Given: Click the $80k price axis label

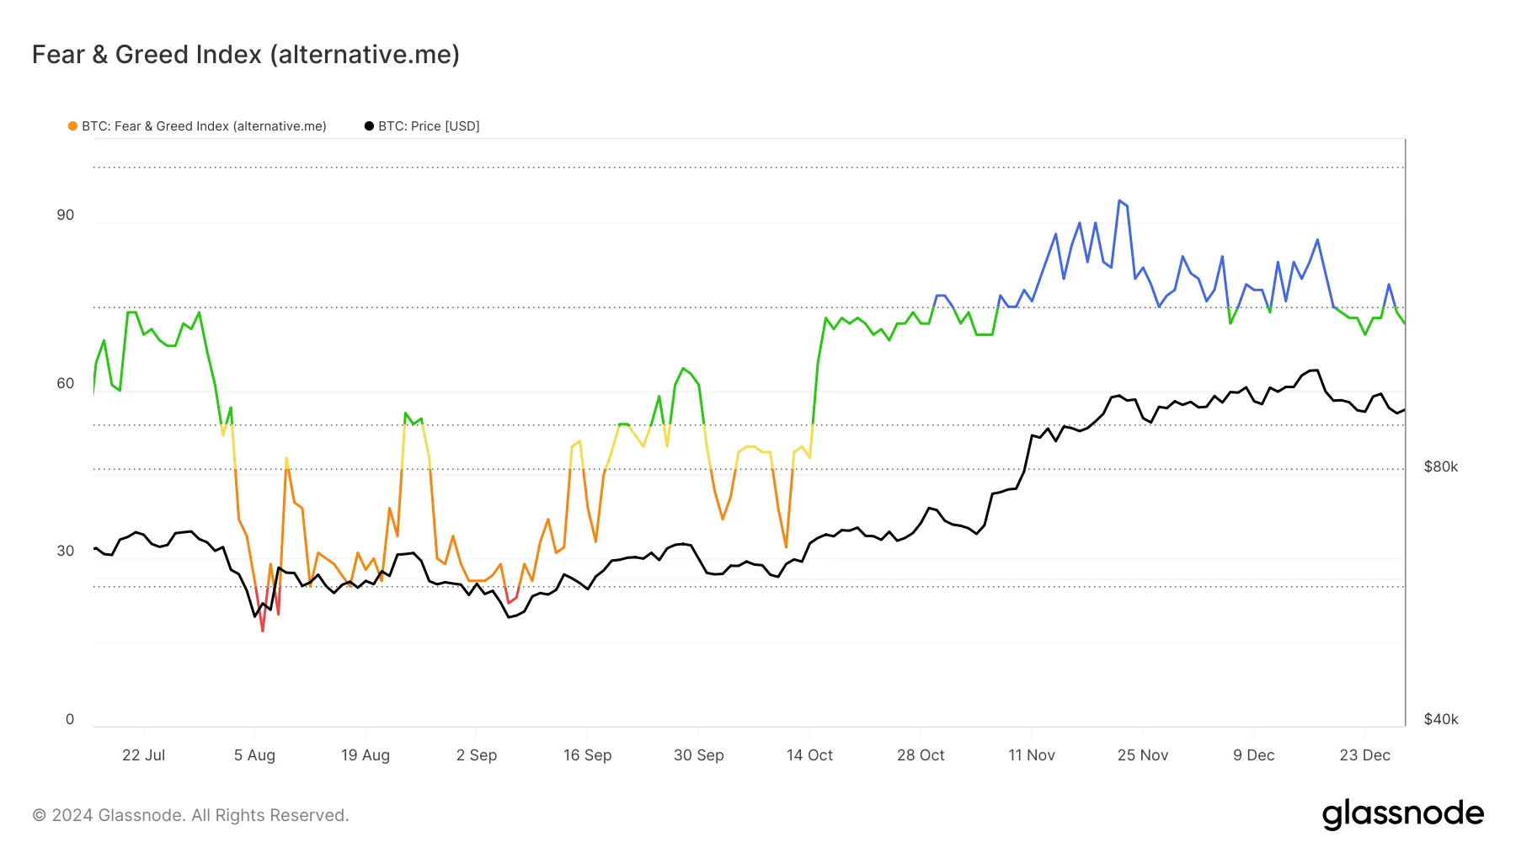Looking at the screenshot, I should [1440, 467].
